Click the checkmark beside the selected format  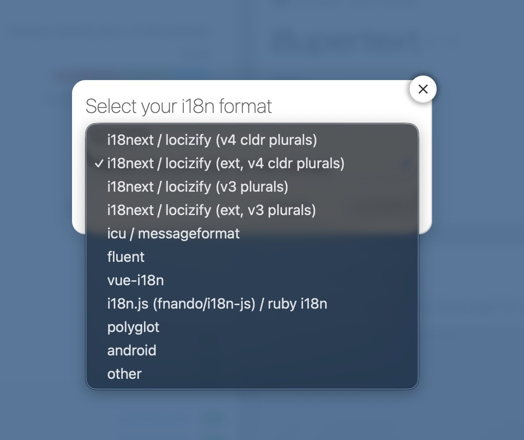point(99,164)
